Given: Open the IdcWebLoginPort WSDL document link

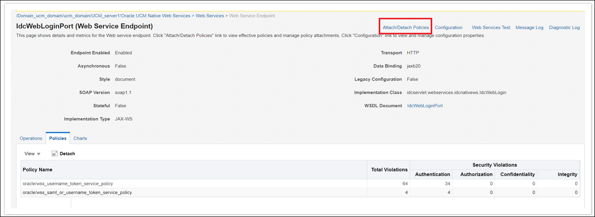Looking at the screenshot, I should click(425, 106).
